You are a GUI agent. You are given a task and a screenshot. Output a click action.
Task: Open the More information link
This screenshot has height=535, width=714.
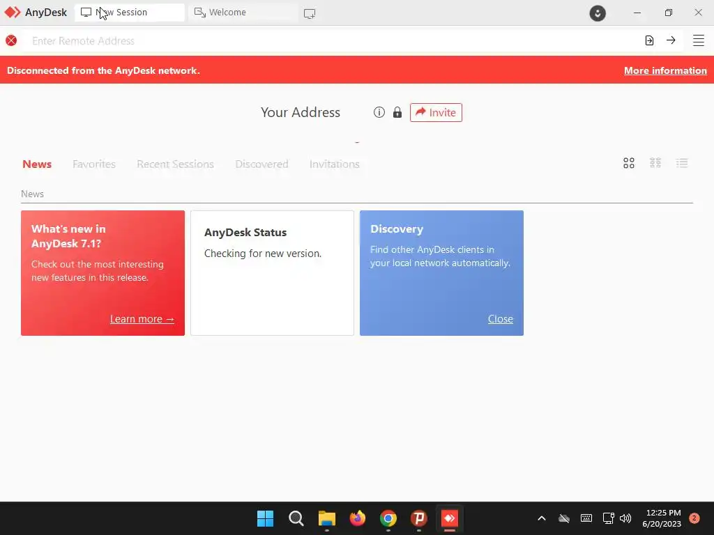click(665, 70)
